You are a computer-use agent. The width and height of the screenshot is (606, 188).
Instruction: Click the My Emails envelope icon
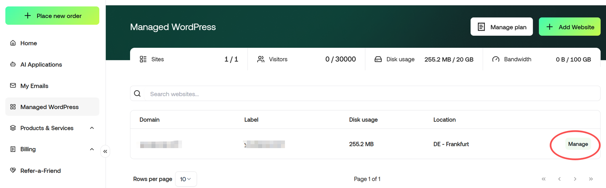(x=13, y=86)
